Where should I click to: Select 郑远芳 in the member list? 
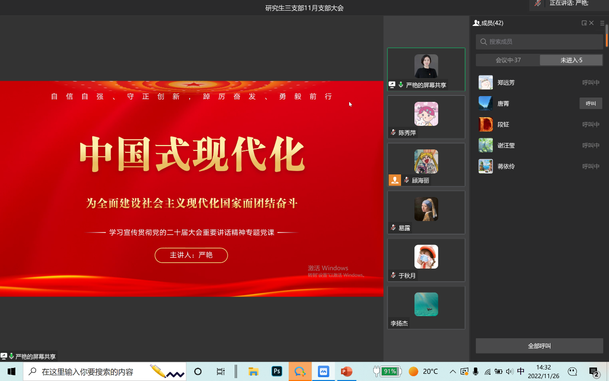[506, 83]
